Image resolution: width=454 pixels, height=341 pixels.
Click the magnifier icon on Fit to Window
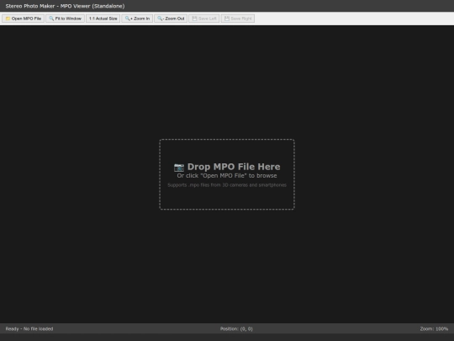point(51,19)
